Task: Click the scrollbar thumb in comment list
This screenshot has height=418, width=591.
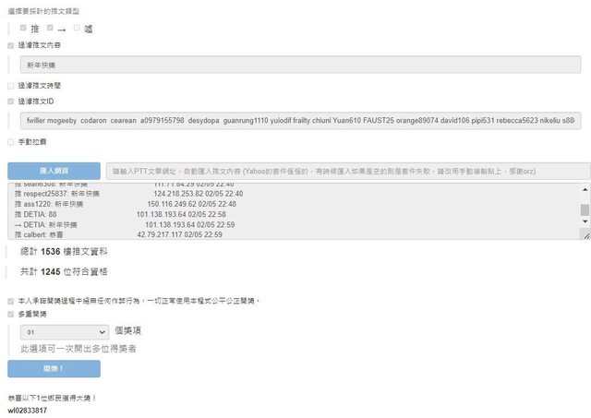Action: [585, 209]
